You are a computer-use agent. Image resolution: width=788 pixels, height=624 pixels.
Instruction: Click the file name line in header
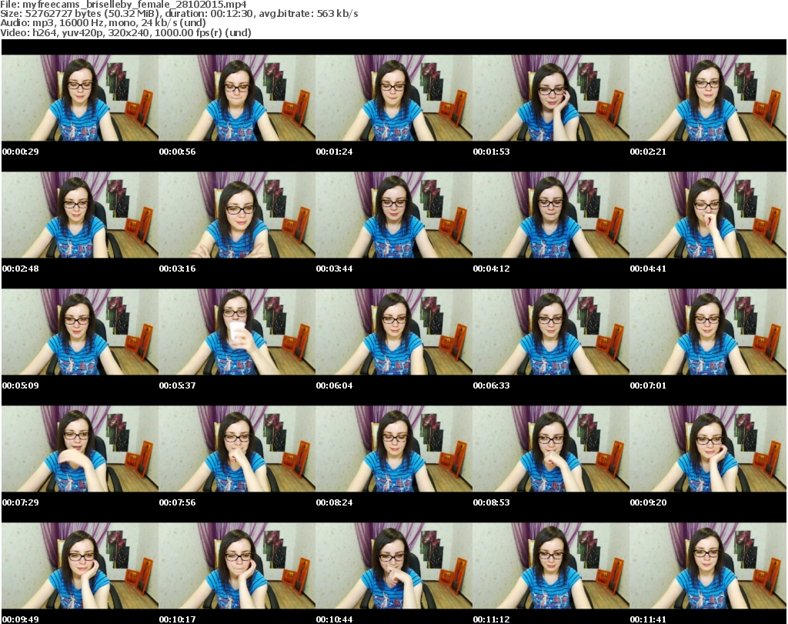coord(123,5)
